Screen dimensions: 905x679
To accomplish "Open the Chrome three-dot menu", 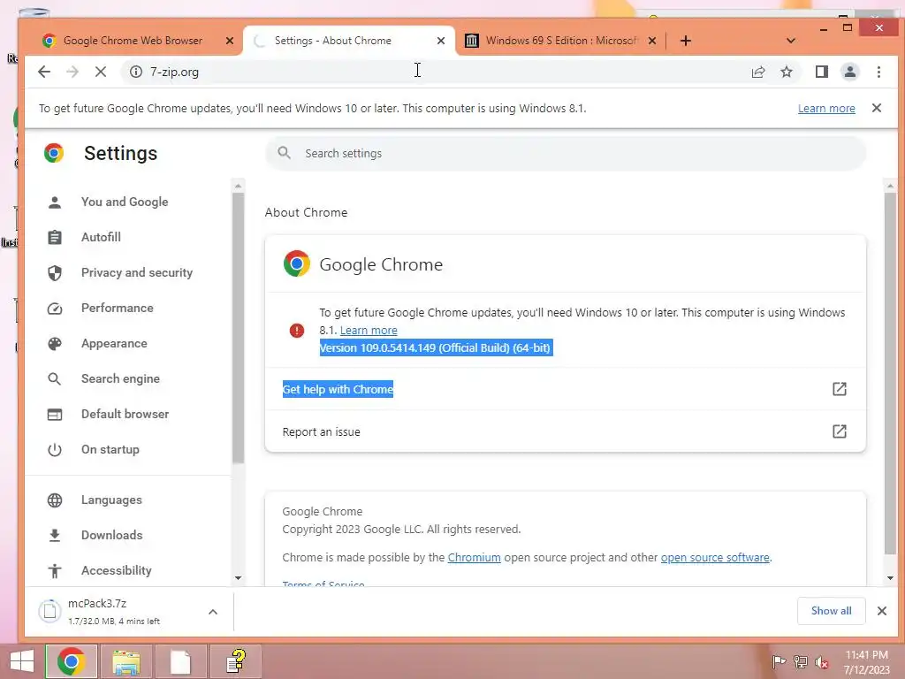I will 878,72.
